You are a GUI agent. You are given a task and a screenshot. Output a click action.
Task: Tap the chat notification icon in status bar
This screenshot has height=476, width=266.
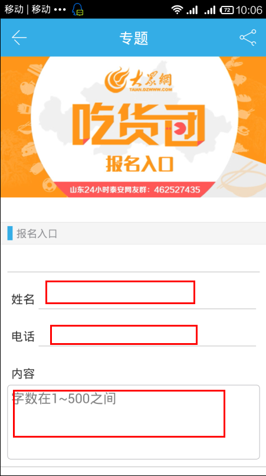click(x=78, y=9)
